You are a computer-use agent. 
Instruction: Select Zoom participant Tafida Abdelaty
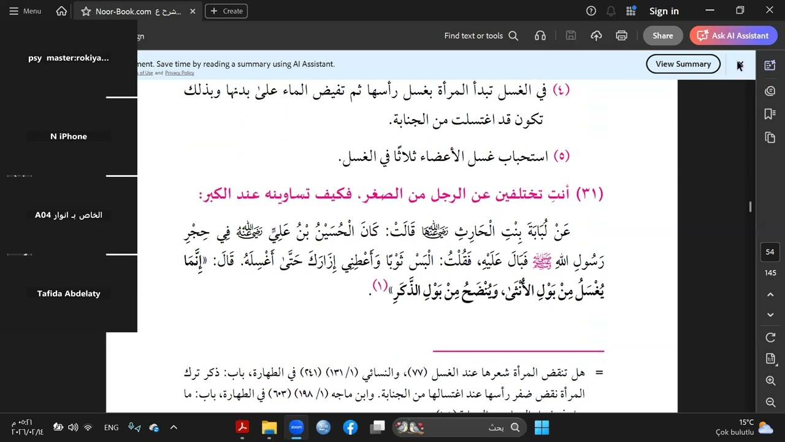tap(69, 293)
